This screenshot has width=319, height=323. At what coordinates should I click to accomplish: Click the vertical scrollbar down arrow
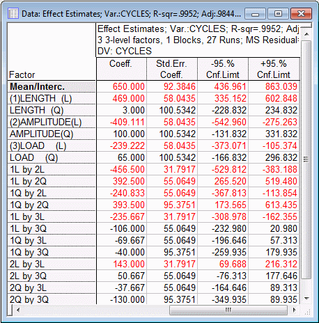pyautogui.click(x=306, y=298)
